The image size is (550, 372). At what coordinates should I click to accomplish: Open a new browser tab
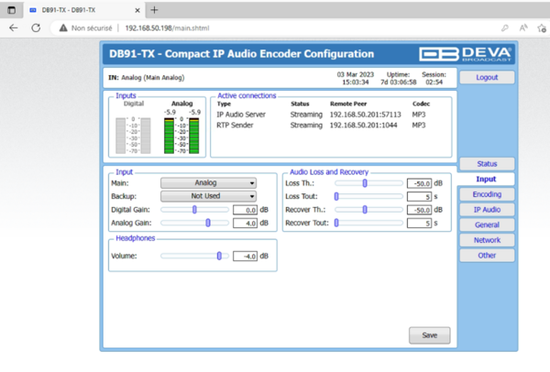coord(154,10)
